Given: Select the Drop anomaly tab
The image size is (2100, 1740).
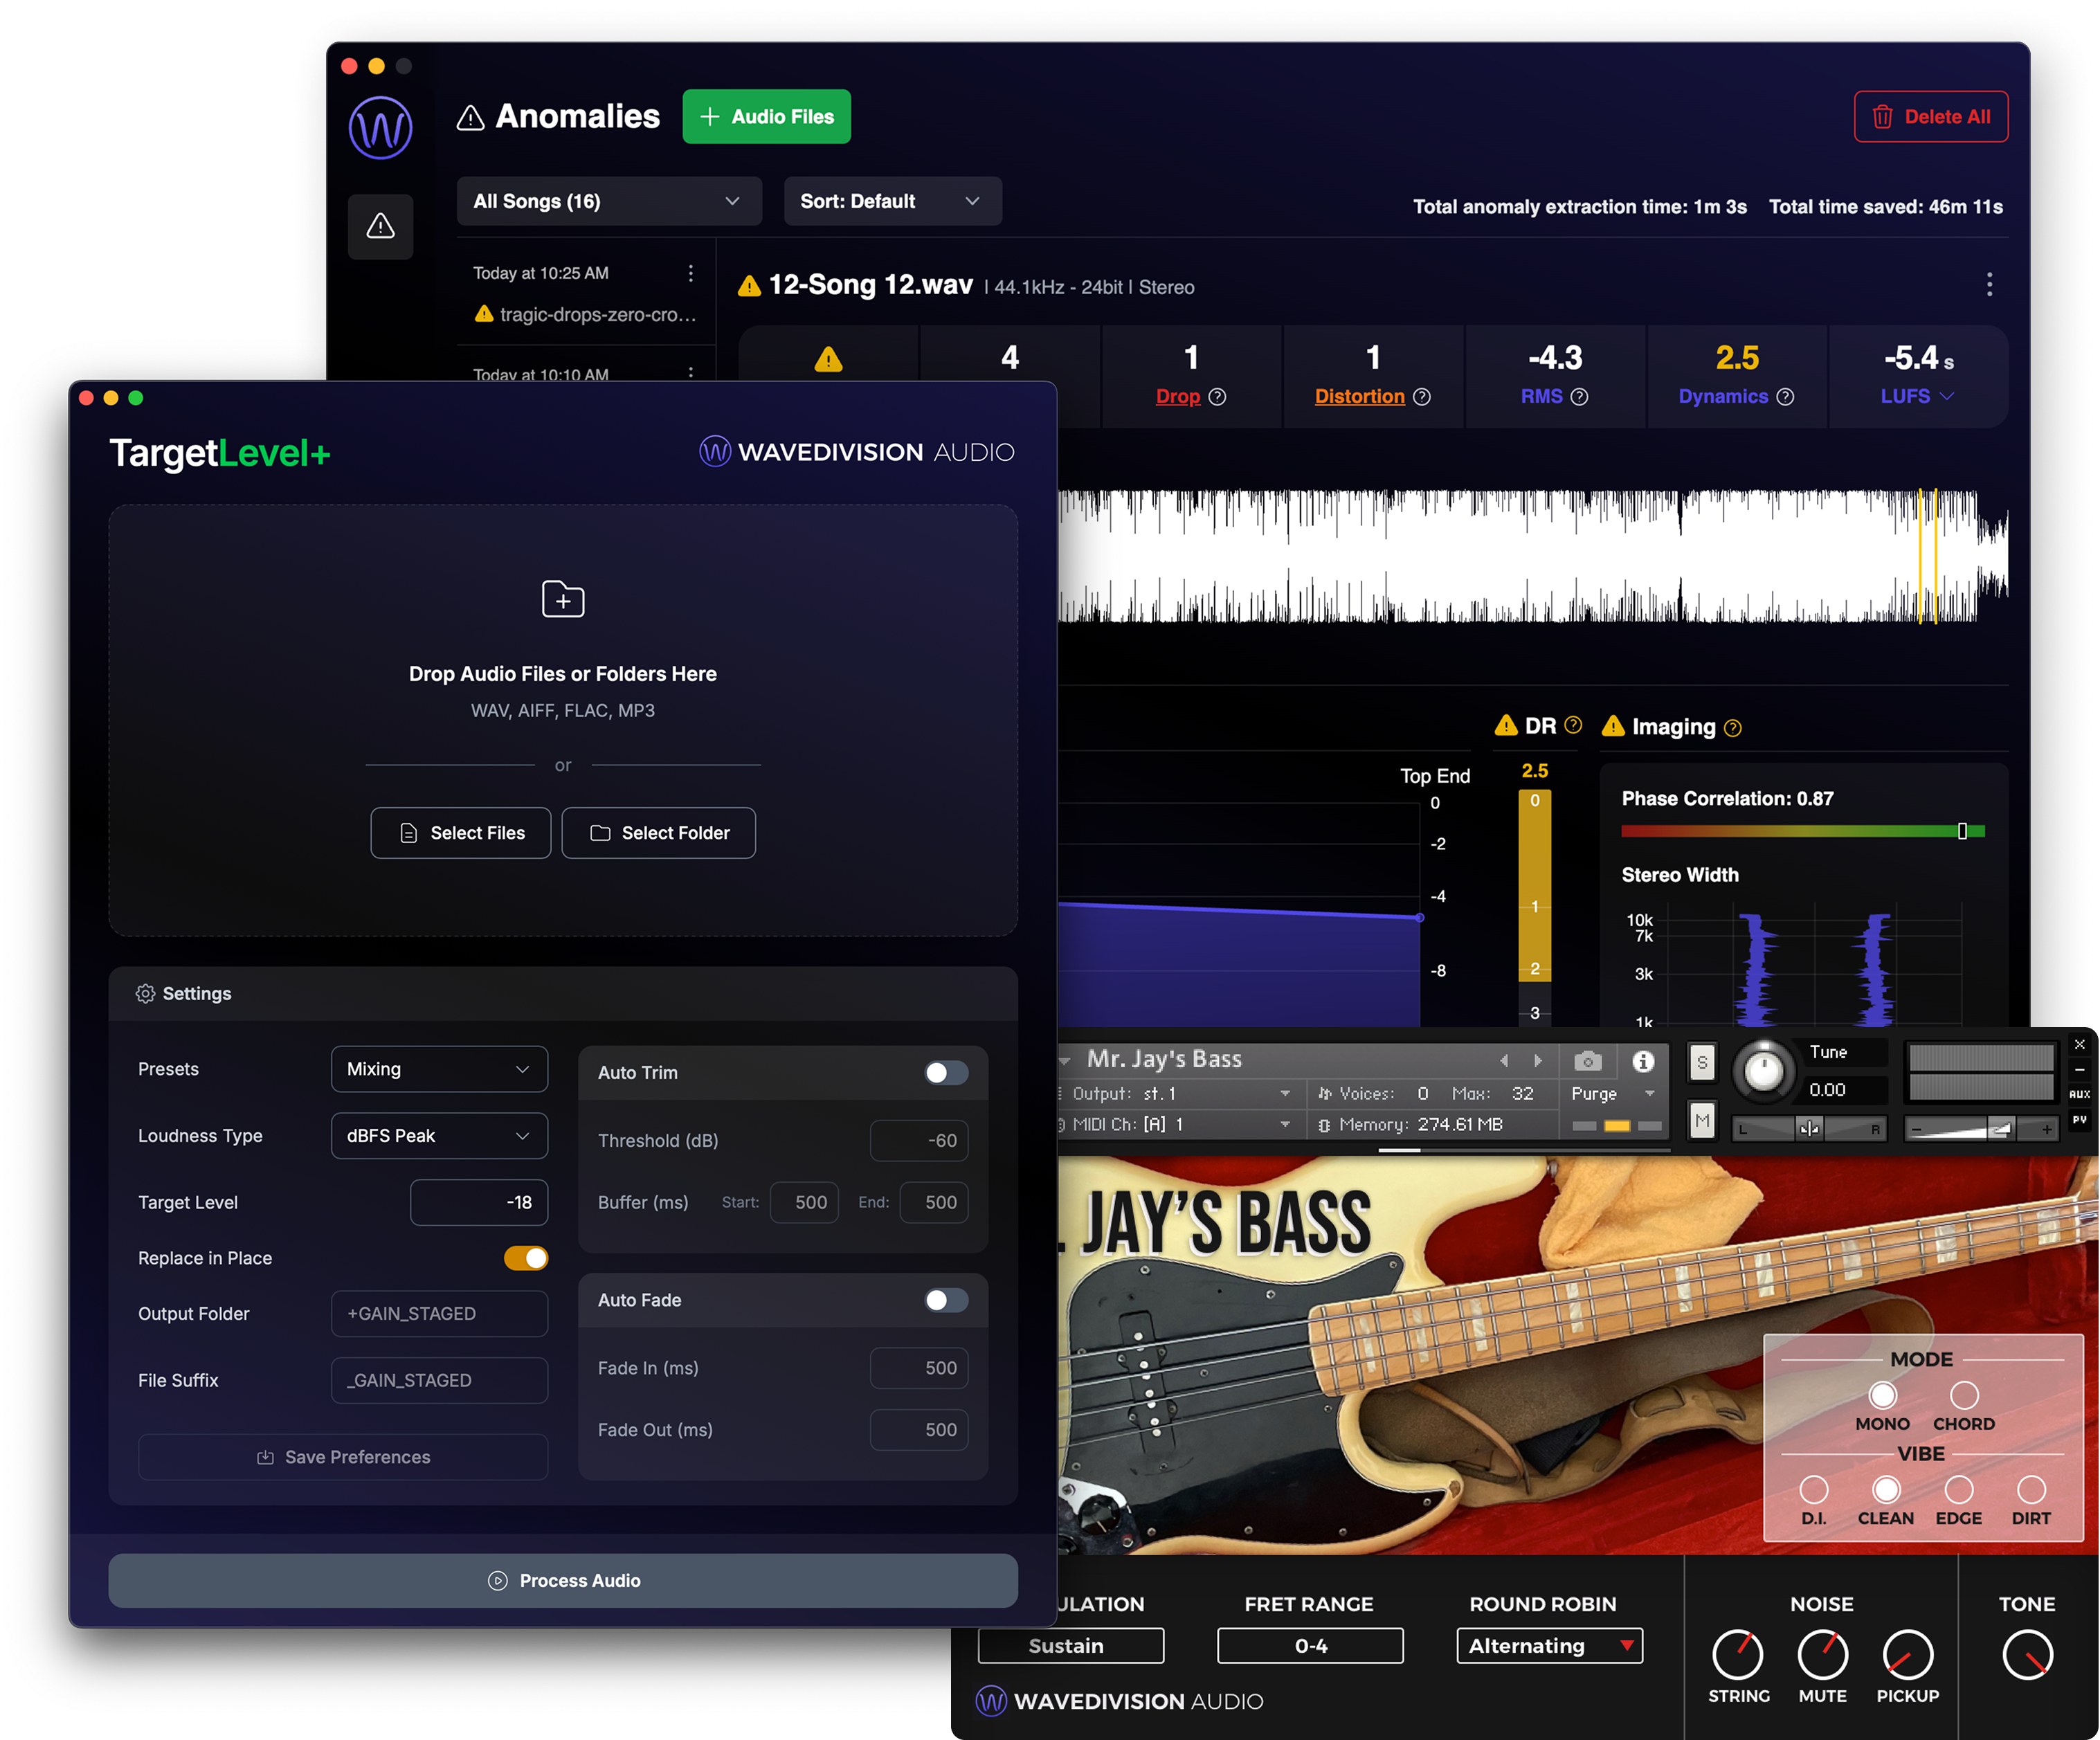Looking at the screenshot, I should click(1177, 397).
